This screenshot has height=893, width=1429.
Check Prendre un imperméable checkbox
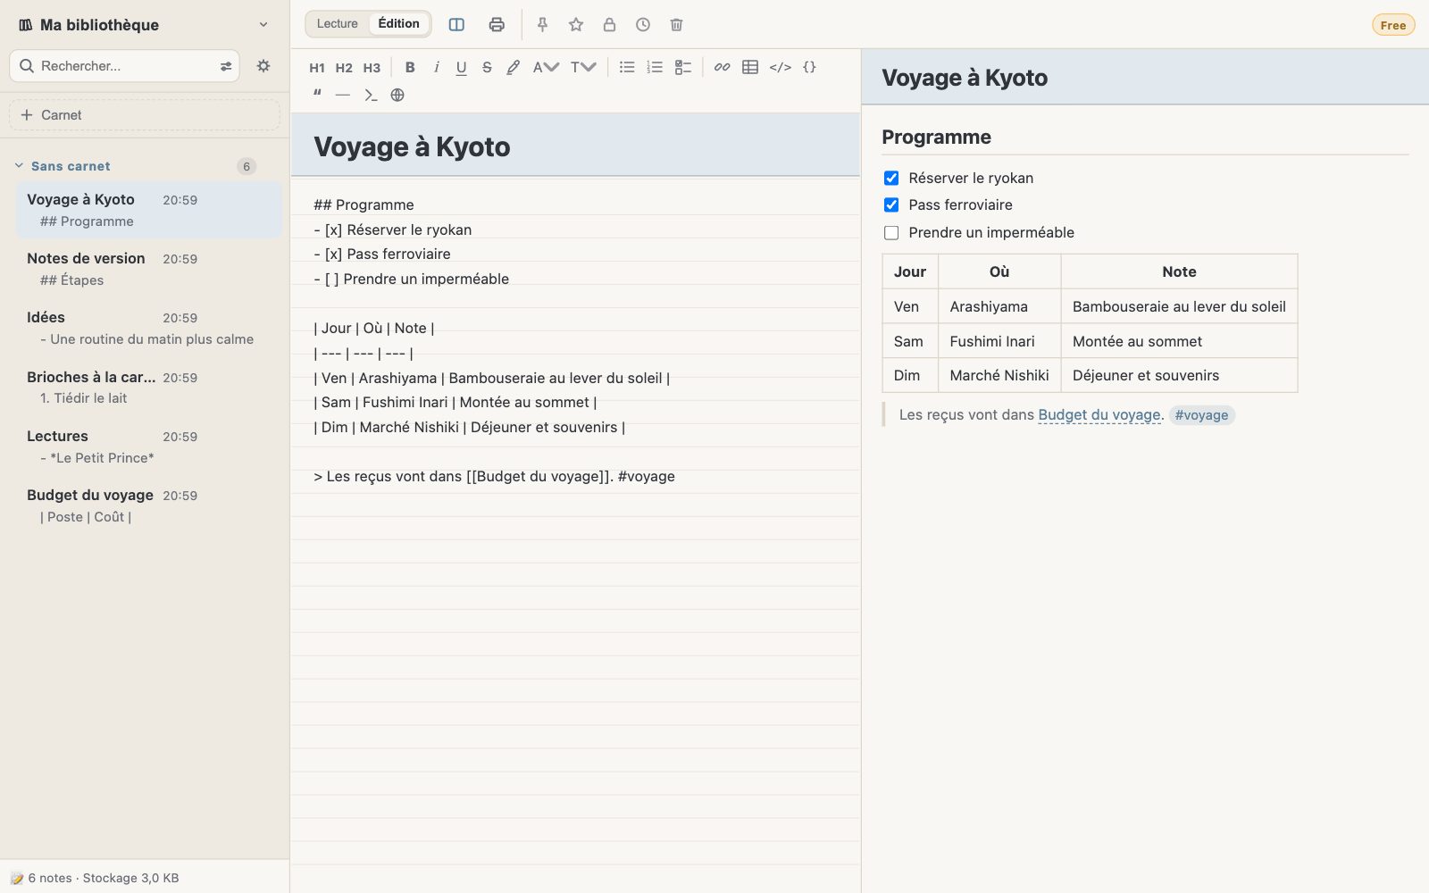pyautogui.click(x=891, y=232)
